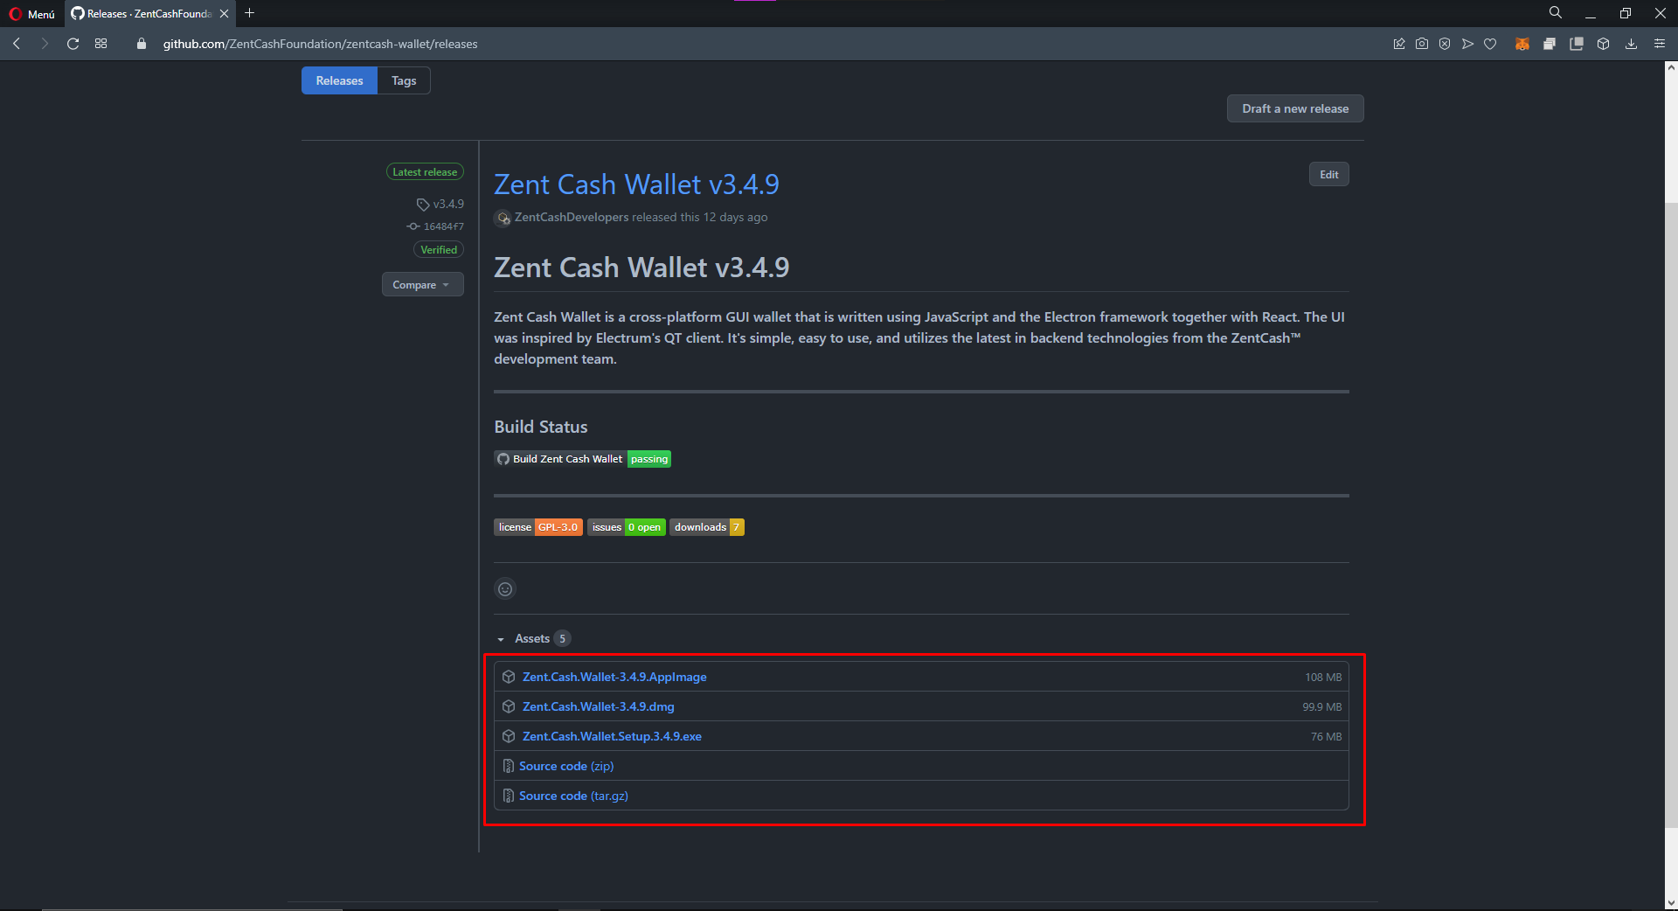Go back to previous page

[x=17, y=44]
